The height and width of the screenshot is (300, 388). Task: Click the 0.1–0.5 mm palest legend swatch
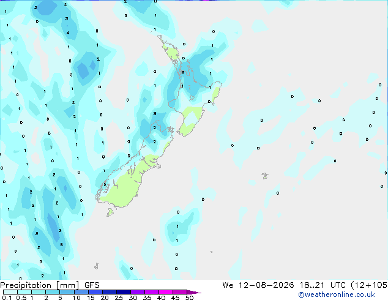[x=10, y=292]
